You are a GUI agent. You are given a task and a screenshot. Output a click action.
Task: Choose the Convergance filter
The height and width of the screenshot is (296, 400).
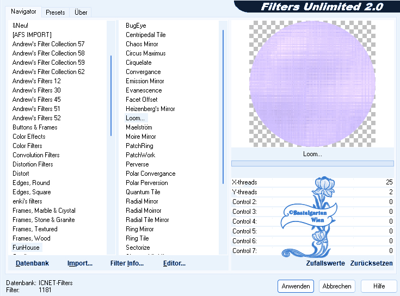click(x=143, y=72)
